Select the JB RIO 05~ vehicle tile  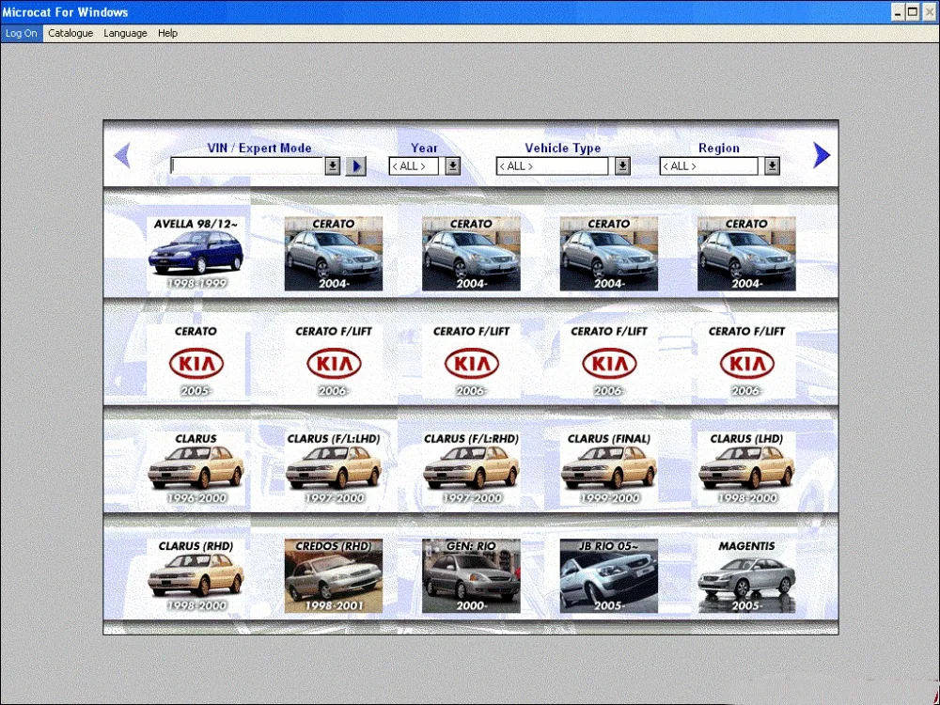point(608,576)
